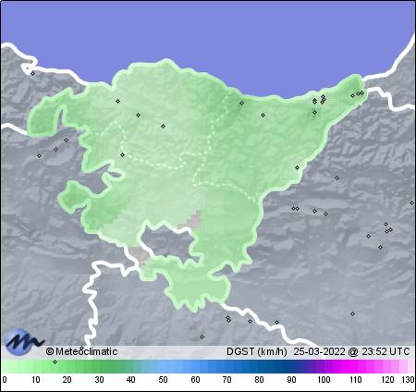Viewport: 416px width, 392px height.
Task: Click the DGST (km/h) label
Action: tap(257, 351)
